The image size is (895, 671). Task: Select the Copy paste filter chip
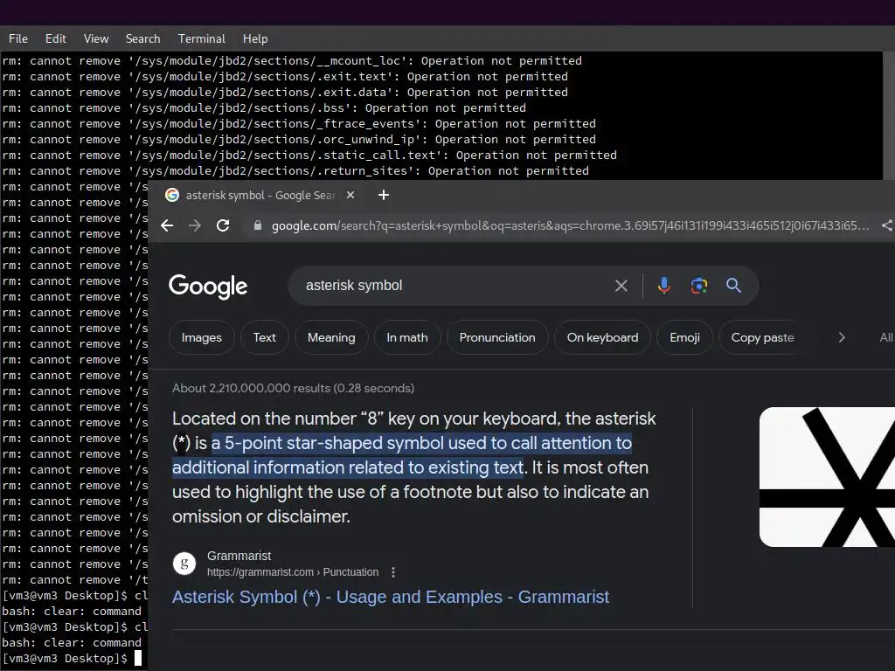click(x=762, y=338)
